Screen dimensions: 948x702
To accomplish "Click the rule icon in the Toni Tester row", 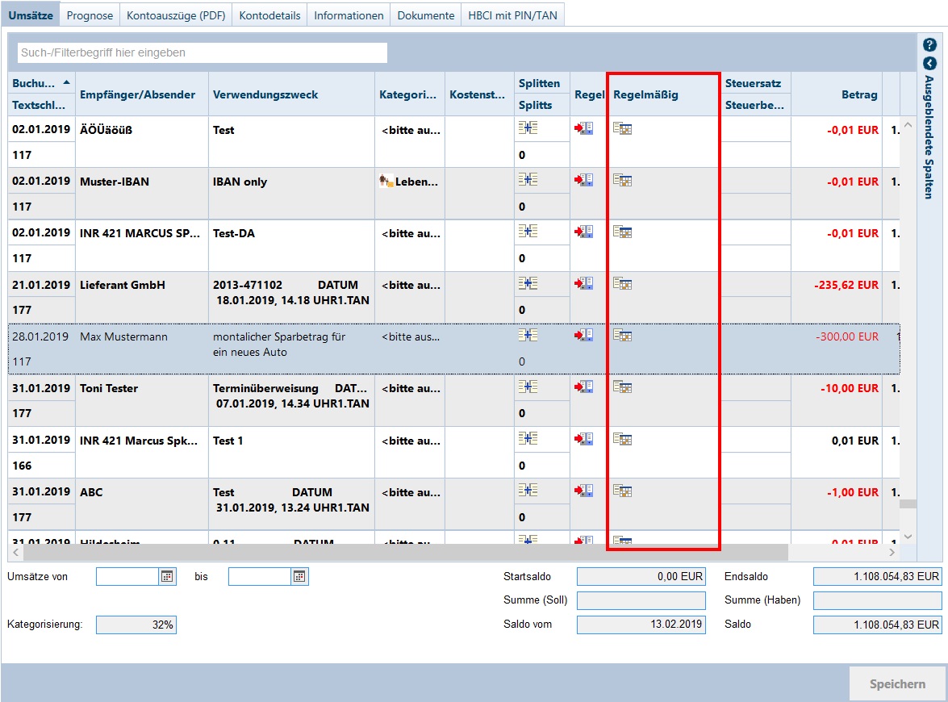I will click(x=583, y=387).
